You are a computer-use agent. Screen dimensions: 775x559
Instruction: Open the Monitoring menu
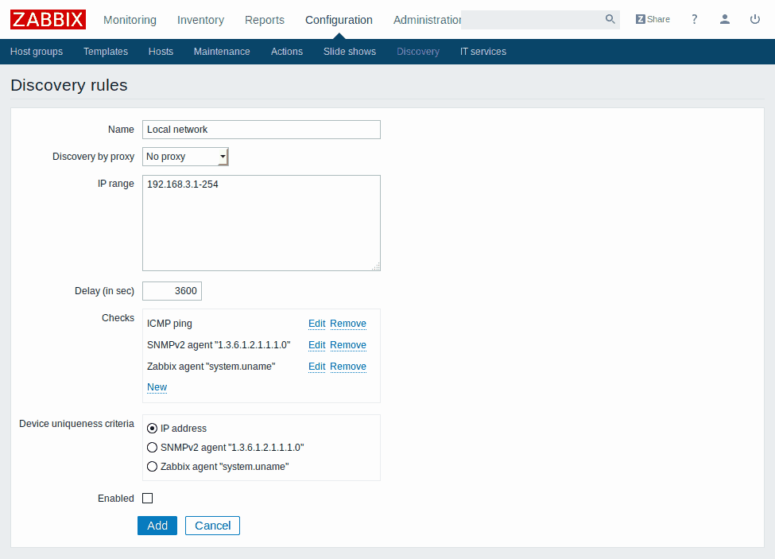pyautogui.click(x=130, y=20)
